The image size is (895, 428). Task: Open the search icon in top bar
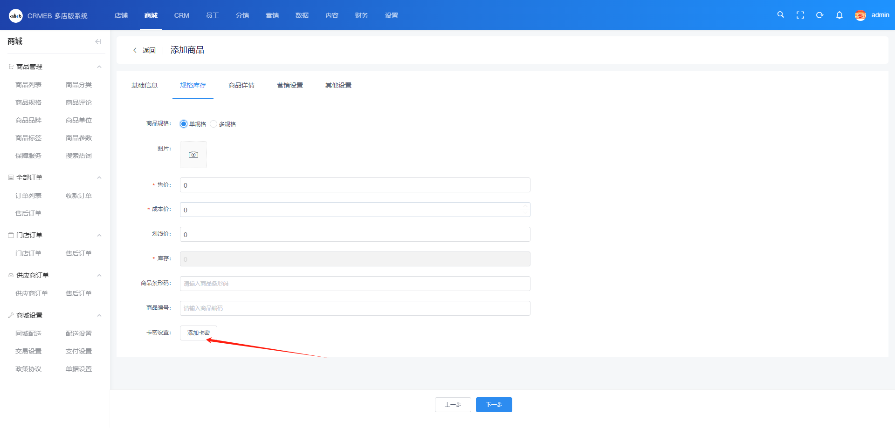click(780, 15)
